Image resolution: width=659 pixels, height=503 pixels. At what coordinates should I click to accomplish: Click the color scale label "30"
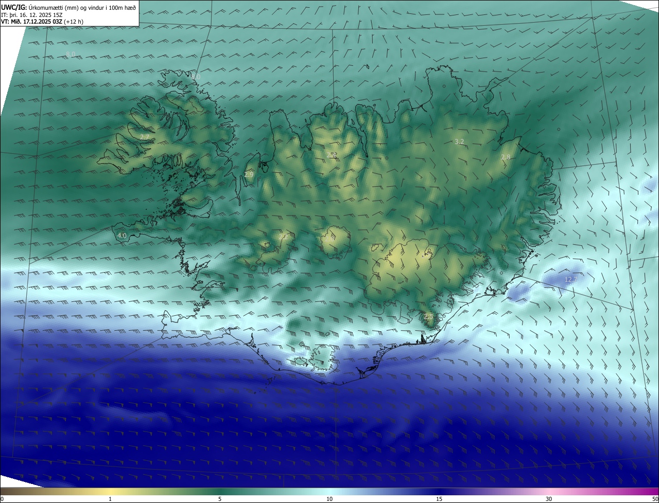[549, 499]
